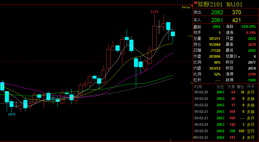Click the 总量 total volume 587217
This screenshot has width=259, height=142.
pyautogui.click(x=215, y=39)
